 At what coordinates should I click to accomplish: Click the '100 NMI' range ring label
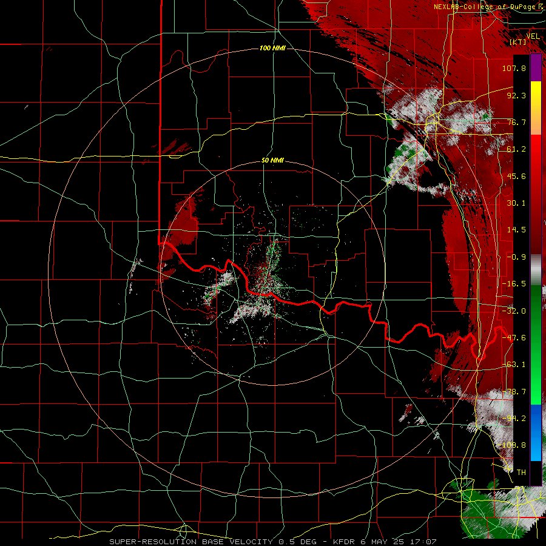coord(272,48)
